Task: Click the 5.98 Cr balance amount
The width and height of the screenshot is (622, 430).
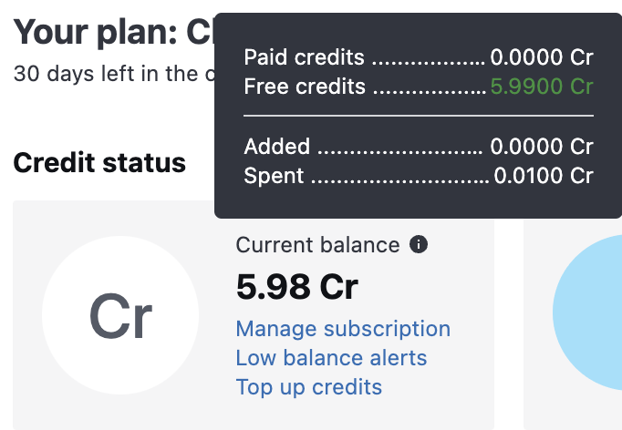Action: (296, 287)
